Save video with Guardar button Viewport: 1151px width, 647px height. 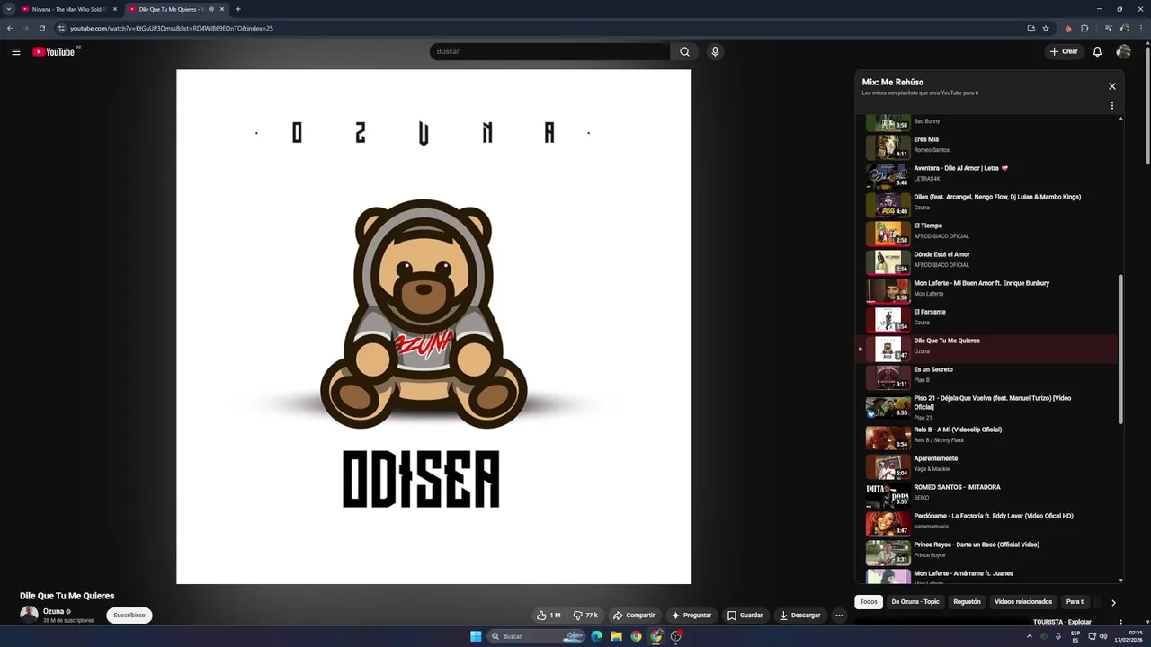click(745, 616)
